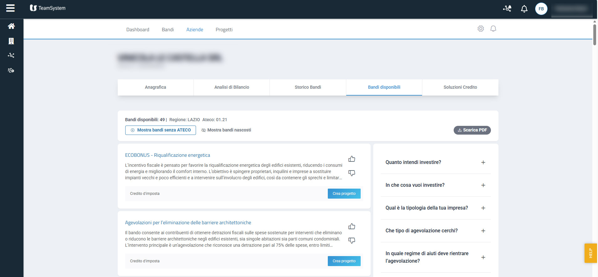Open the users settings icon in sidebar
Viewport: 598px width, 277px height.
point(11,70)
